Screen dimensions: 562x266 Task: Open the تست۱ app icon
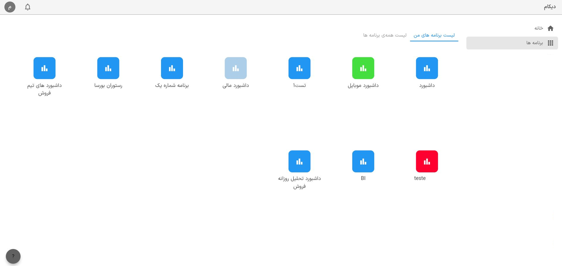point(299,68)
